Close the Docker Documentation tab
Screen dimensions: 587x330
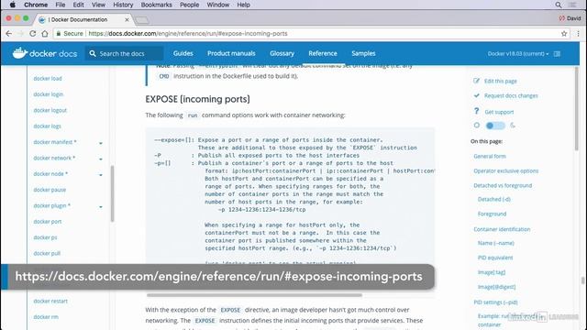127,19
